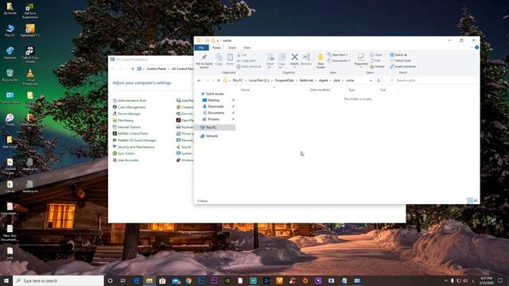Click the taskbar search box
This screenshot has width=509, height=286.
58,280
